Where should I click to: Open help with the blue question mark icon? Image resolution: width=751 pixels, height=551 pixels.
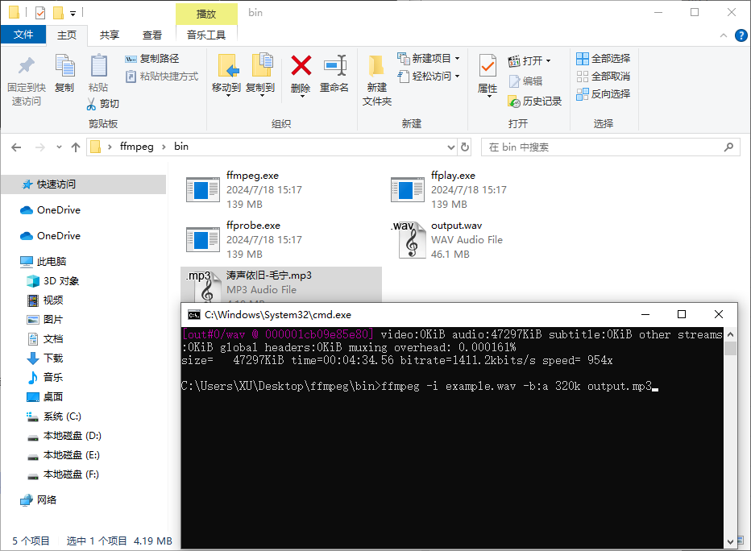741,35
